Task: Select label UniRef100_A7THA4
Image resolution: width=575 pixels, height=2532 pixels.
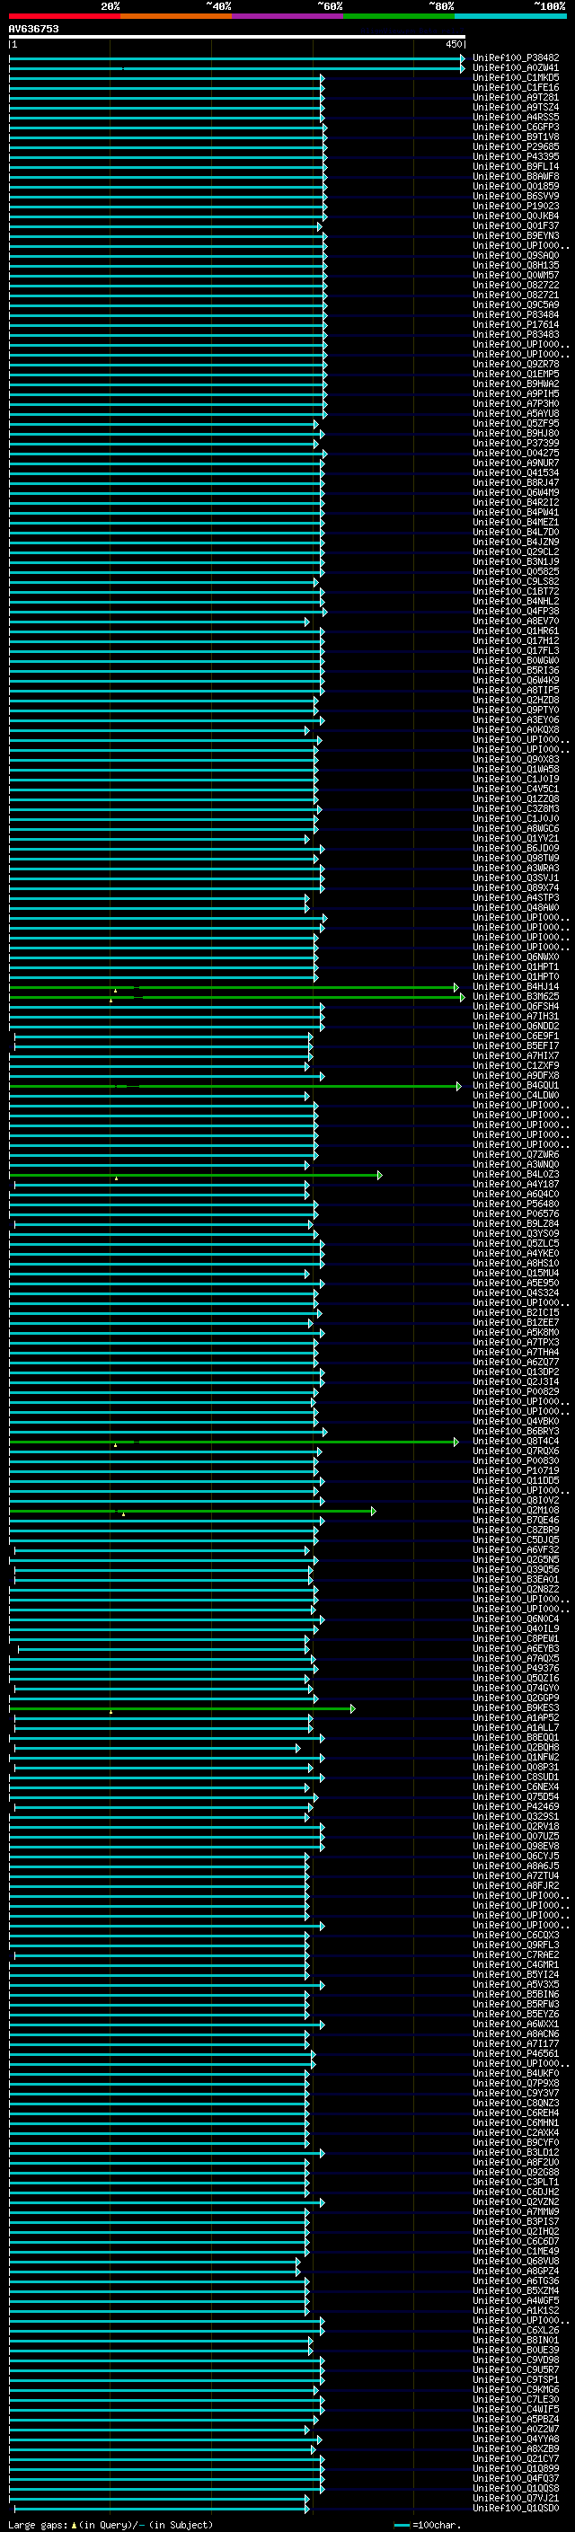Action: coord(516,1353)
